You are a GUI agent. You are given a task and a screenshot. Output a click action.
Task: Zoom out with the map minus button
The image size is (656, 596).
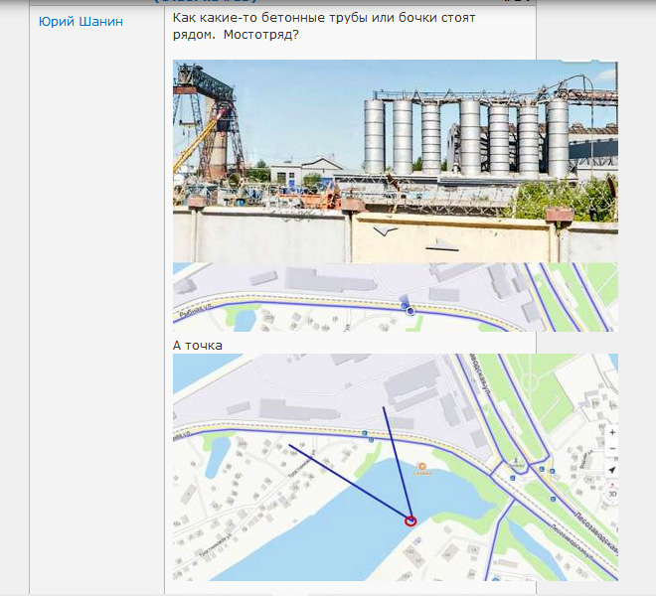(x=611, y=450)
